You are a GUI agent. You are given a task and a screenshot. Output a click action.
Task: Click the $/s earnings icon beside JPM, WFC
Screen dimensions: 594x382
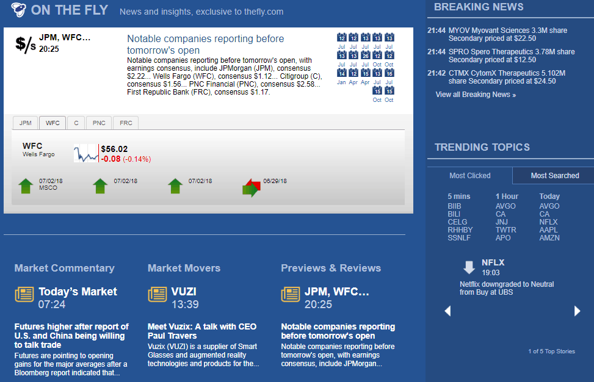pyautogui.click(x=26, y=45)
